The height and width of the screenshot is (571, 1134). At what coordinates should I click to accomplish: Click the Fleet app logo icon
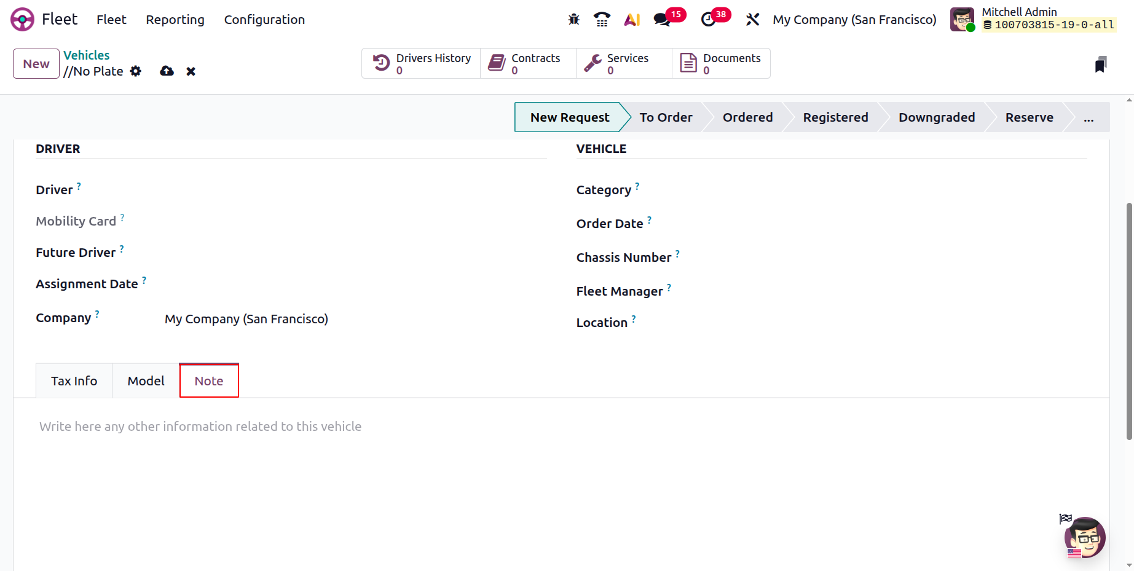(x=23, y=20)
